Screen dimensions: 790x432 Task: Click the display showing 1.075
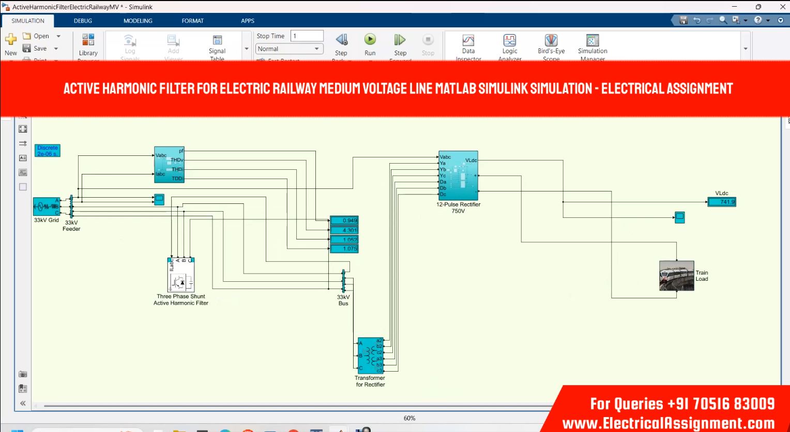344,249
